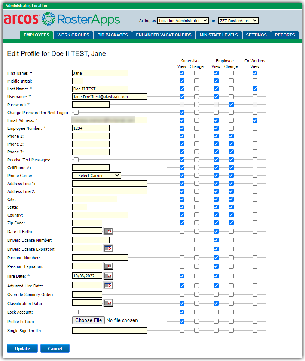Expand the Phone Carrier dropdown
305x361 pixels.
pyautogui.click(x=97, y=176)
